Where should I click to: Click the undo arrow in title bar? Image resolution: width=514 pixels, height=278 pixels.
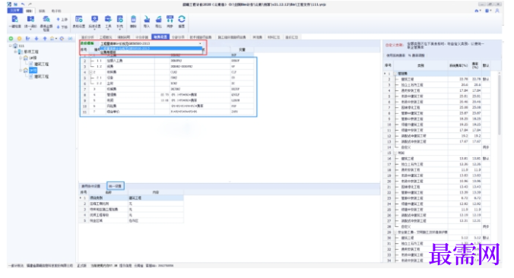point(23,5)
